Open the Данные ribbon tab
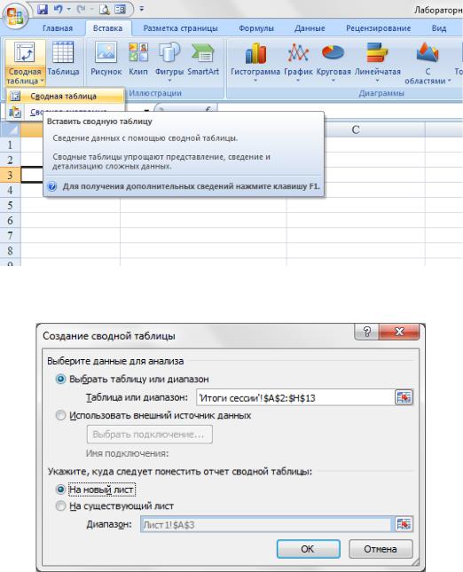463x572 pixels. click(310, 28)
